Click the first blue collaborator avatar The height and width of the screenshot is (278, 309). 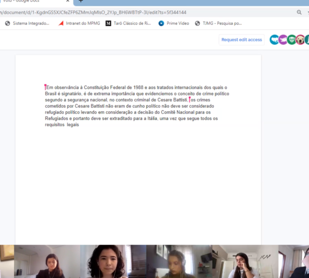click(x=274, y=40)
